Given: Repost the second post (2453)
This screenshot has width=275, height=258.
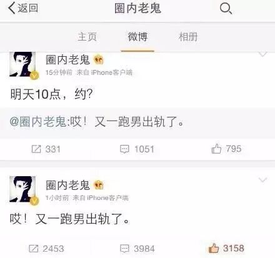Looking at the screenshot, I should click(46, 249).
